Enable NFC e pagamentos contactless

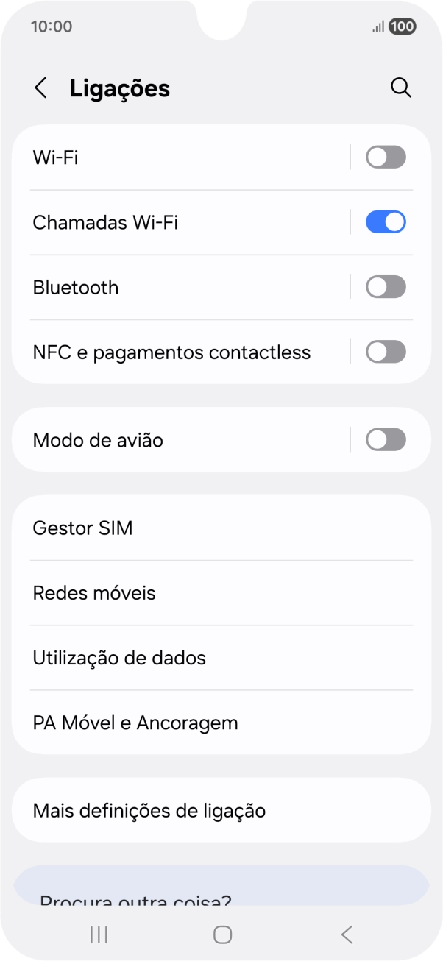point(385,351)
